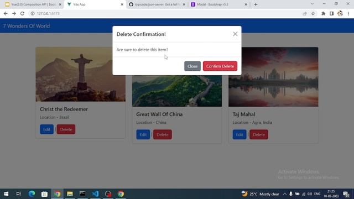Switch to Modal Bootstrap v5.3 tab
This screenshot has width=354, height=199.
pyautogui.click(x=218, y=4)
